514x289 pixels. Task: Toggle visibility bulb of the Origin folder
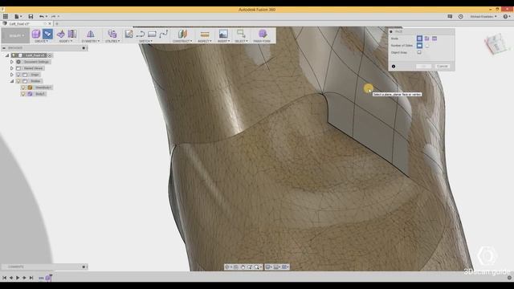[18, 75]
